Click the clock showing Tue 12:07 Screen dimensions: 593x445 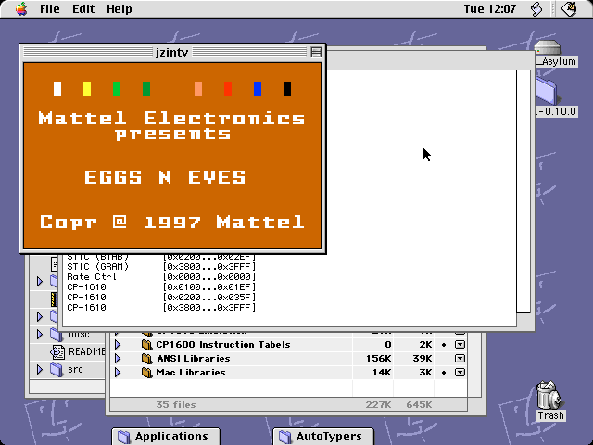[x=490, y=8]
